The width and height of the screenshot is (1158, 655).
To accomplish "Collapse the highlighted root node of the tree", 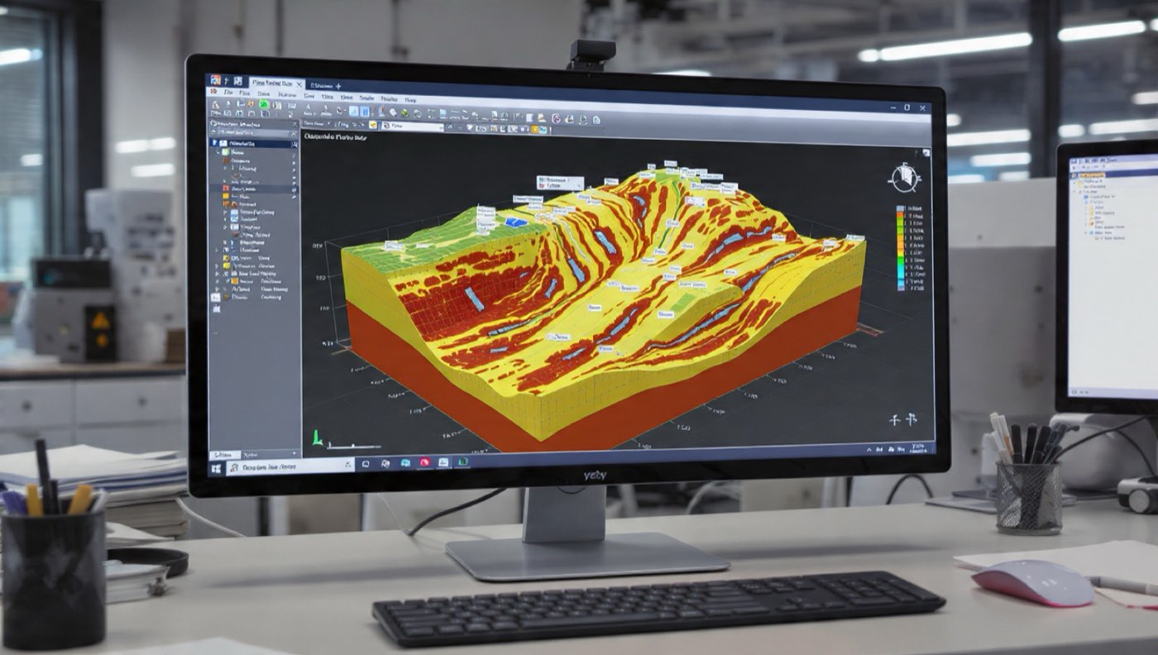I will 214,143.
